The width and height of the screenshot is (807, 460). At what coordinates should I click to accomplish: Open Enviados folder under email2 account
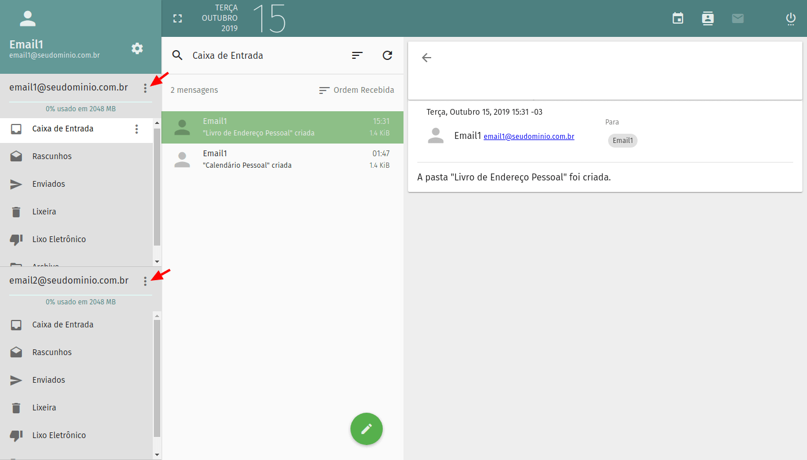77,380
